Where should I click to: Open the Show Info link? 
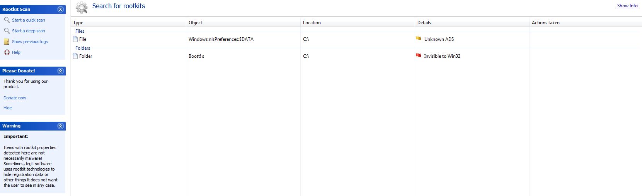pyautogui.click(x=627, y=6)
